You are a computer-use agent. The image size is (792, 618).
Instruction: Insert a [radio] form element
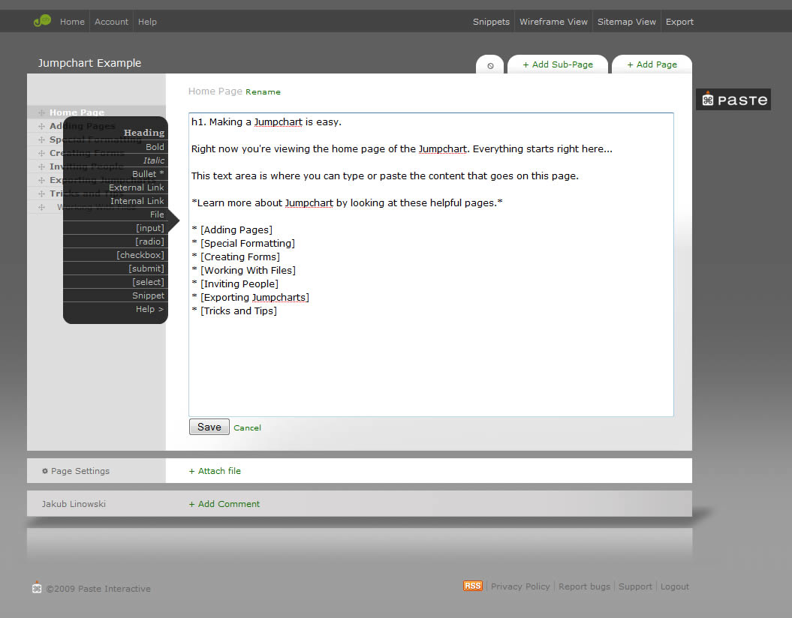[x=149, y=241]
